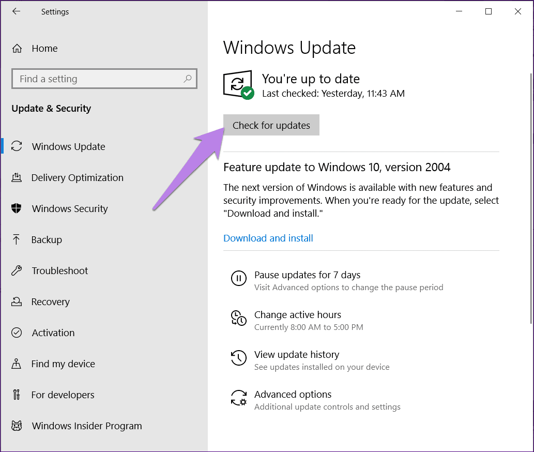Click the vertical scrollbar on the right
The width and height of the screenshot is (534, 452).
[531, 199]
